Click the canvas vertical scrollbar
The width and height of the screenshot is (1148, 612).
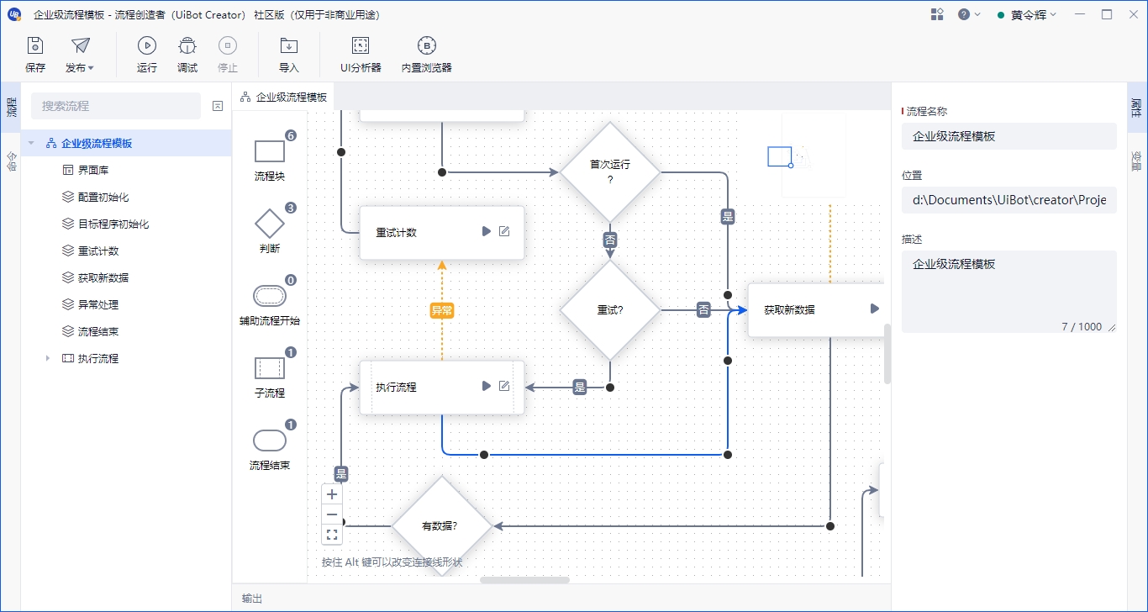coord(887,354)
